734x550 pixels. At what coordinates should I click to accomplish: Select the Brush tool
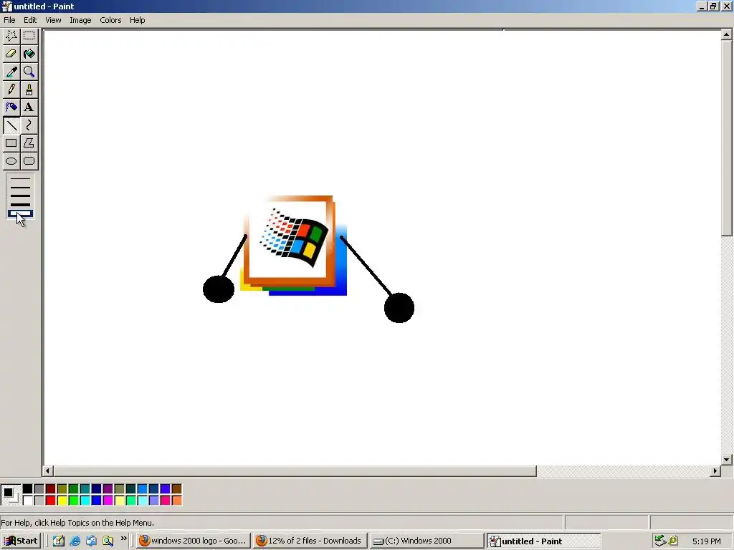29,90
